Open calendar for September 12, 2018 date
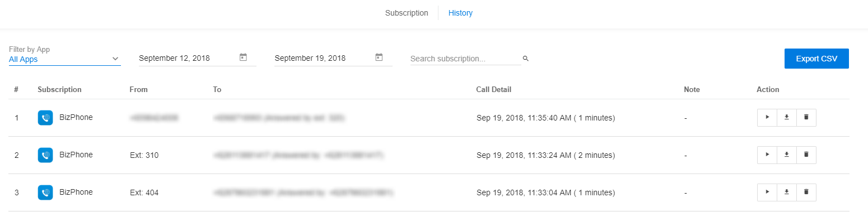Screen dimensions: 868x212 tap(243, 57)
